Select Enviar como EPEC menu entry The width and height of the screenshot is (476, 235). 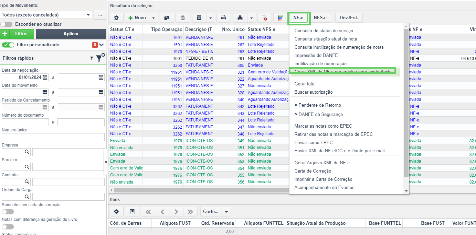(313, 142)
